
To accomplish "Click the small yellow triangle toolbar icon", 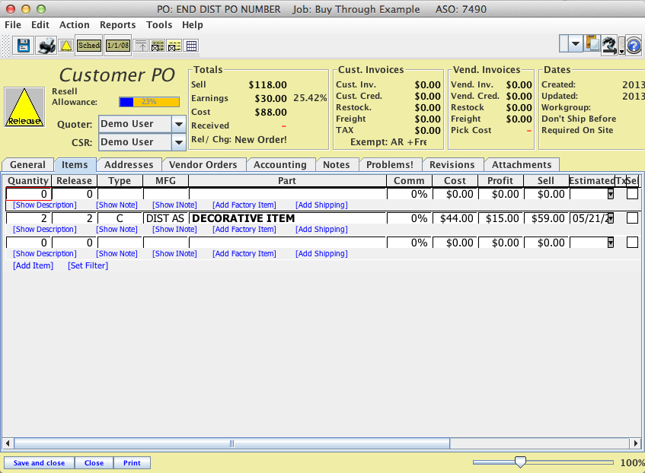I will [66, 46].
